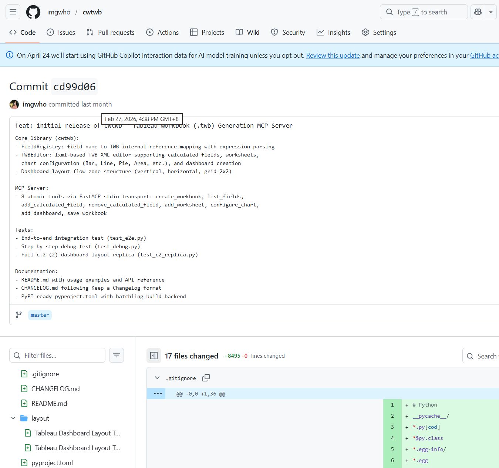Go to GitHub homepage via Octocat logo
Image resolution: width=499 pixels, height=468 pixels.
pyautogui.click(x=33, y=12)
